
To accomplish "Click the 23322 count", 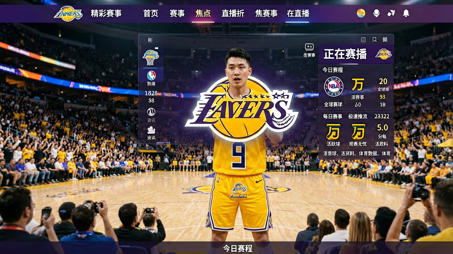I will click(x=382, y=116).
